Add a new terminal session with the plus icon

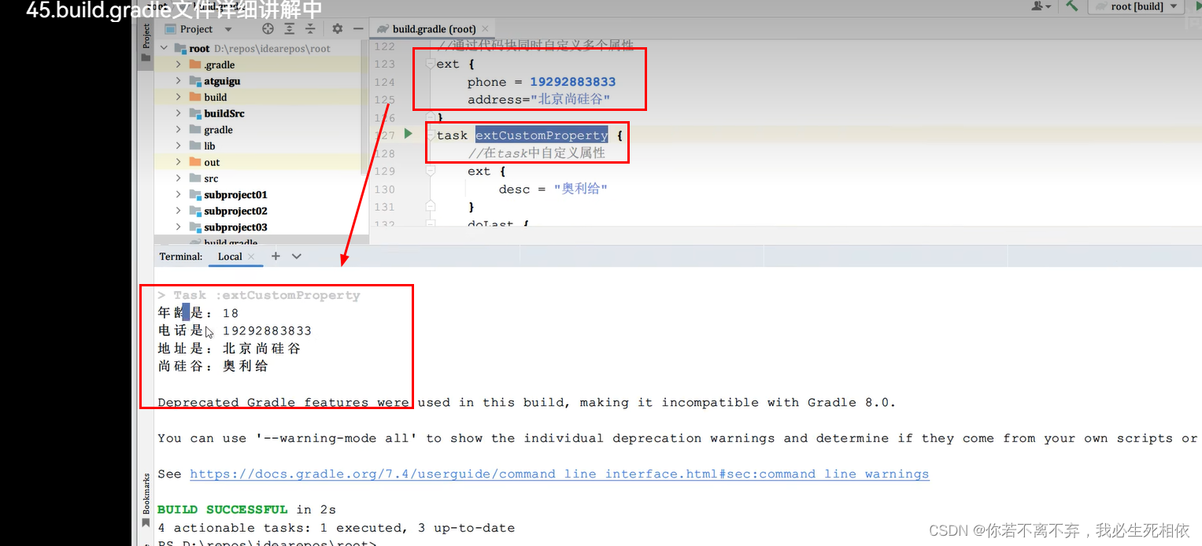[x=276, y=256]
